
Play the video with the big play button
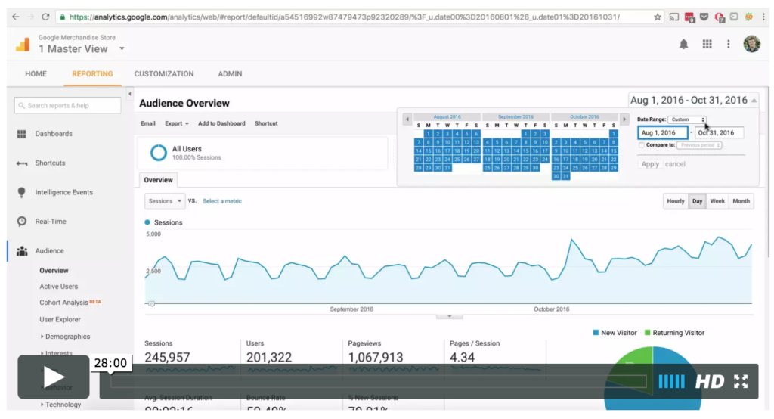click(x=54, y=377)
